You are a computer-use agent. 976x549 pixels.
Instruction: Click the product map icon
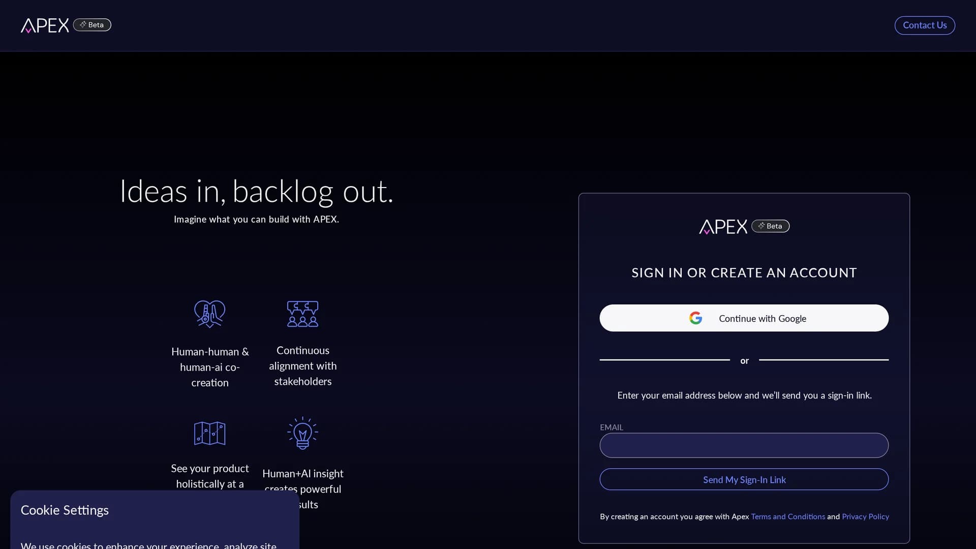point(210,433)
